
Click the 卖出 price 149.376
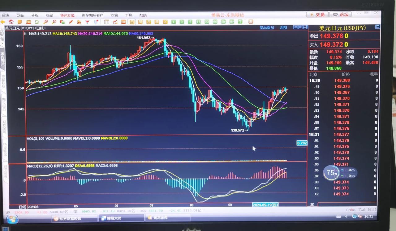[x=331, y=36]
